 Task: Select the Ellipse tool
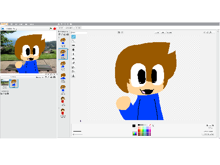click(x=73, y=50)
